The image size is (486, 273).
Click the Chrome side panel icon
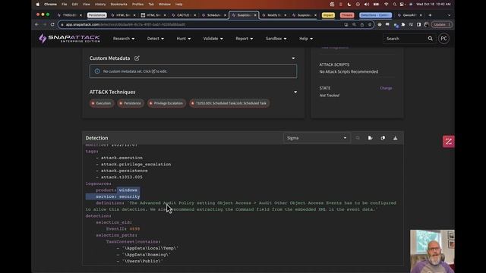(418, 24)
